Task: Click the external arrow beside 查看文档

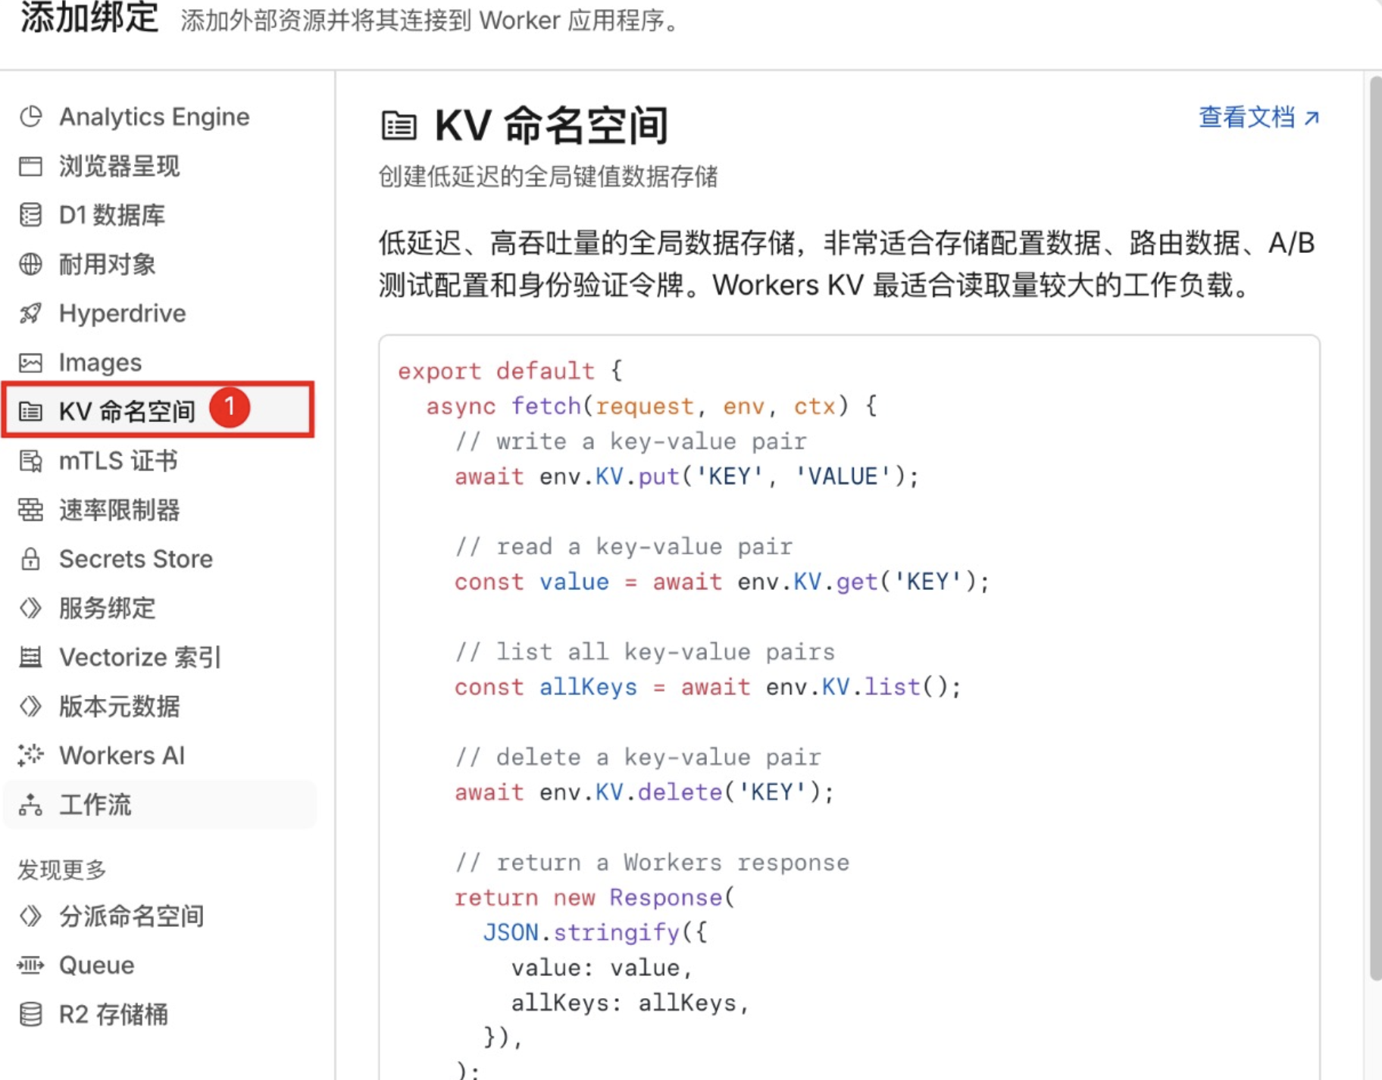Action: [x=1312, y=118]
